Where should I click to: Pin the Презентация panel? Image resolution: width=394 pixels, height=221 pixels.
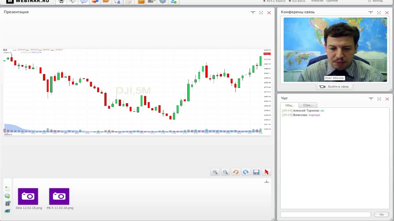[253, 13]
